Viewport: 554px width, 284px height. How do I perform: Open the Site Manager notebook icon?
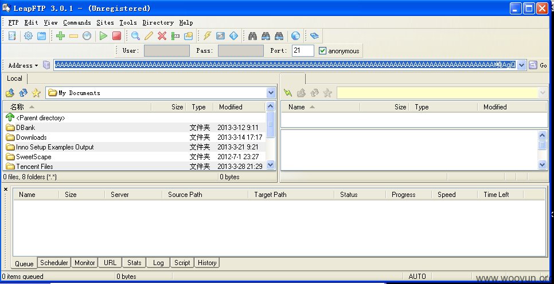[12, 35]
